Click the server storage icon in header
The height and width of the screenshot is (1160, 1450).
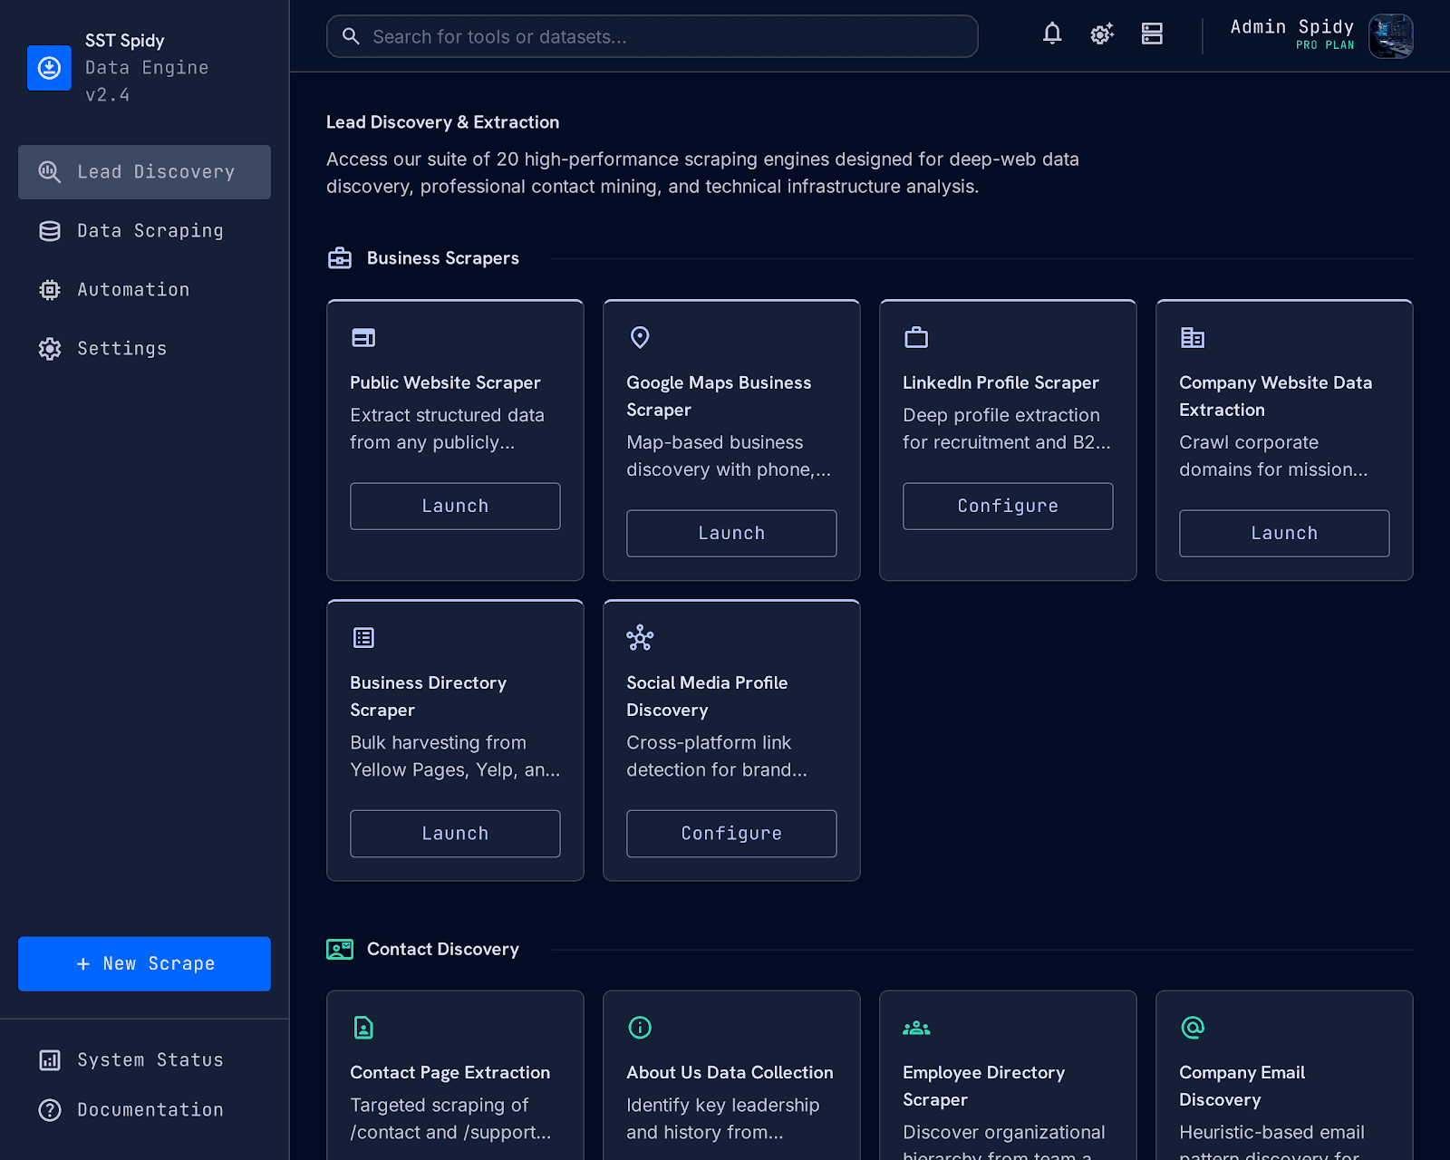pos(1152,34)
